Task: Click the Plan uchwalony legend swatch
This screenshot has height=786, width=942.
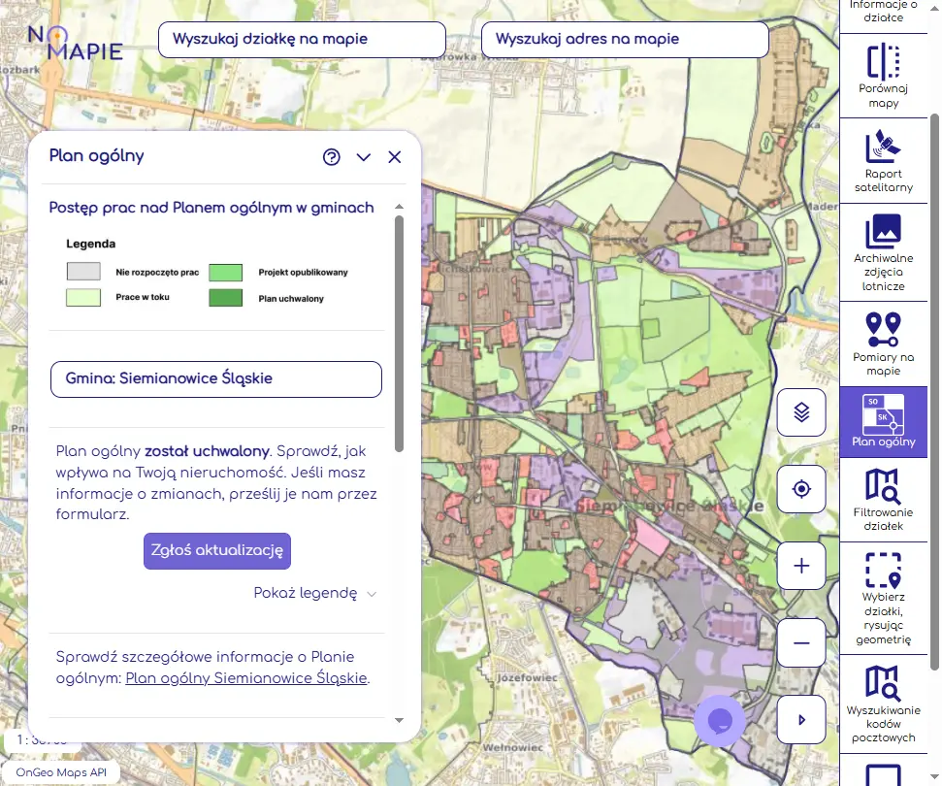Action: pyautogui.click(x=226, y=297)
